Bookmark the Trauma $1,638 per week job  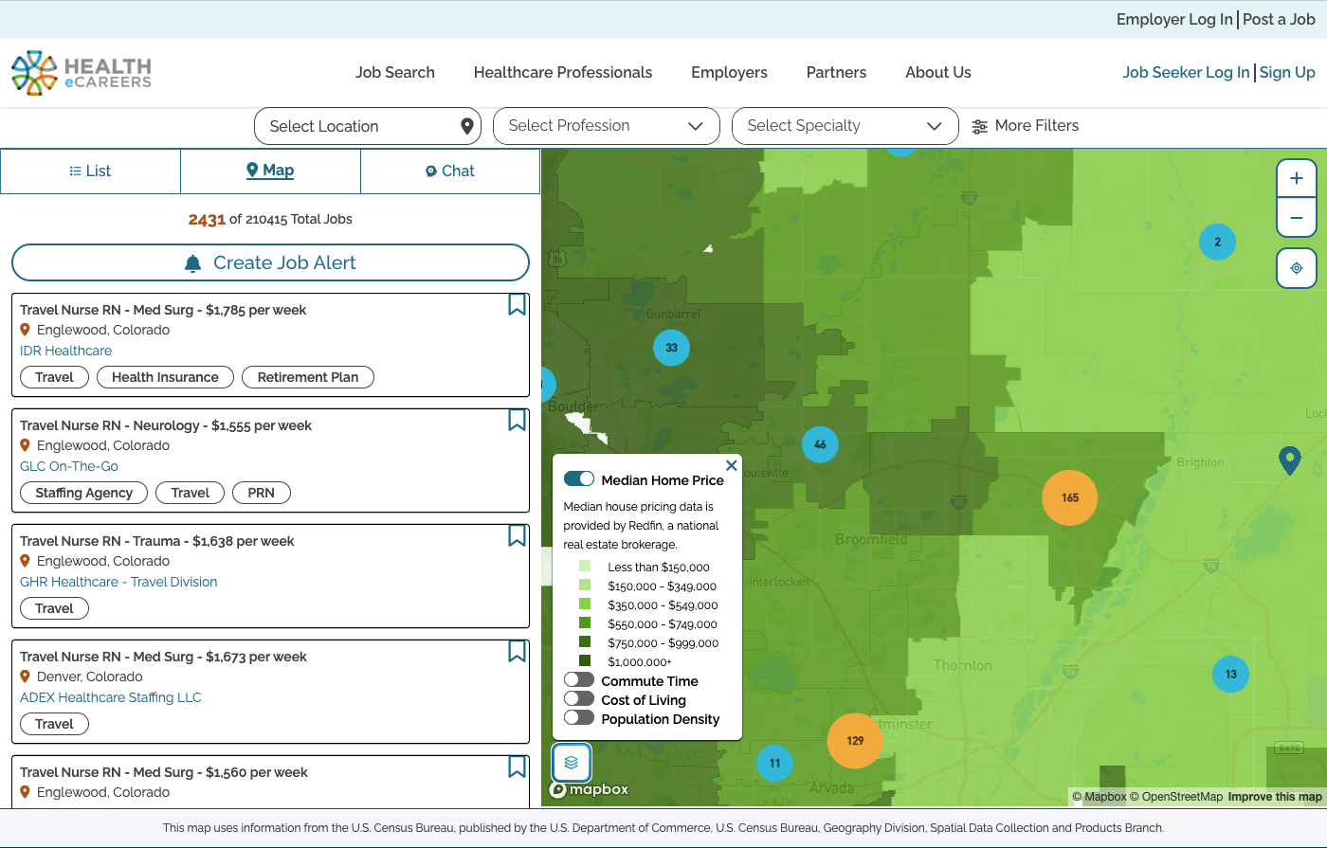coord(517,535)
